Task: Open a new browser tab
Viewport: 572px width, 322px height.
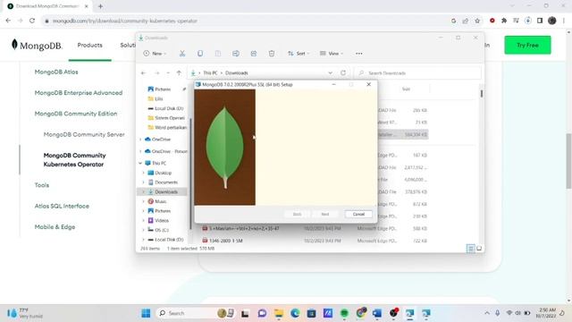Action: pos(100,6)
